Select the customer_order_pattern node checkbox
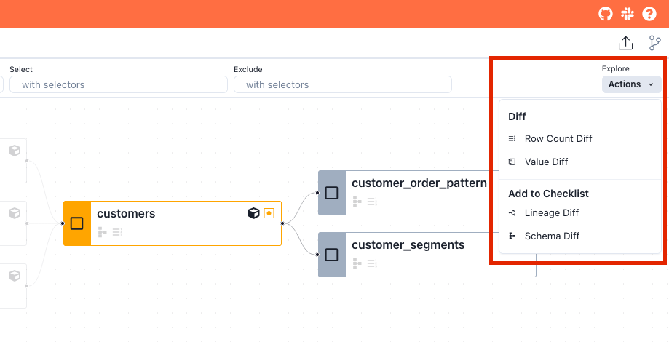 [x=332, y=193]
